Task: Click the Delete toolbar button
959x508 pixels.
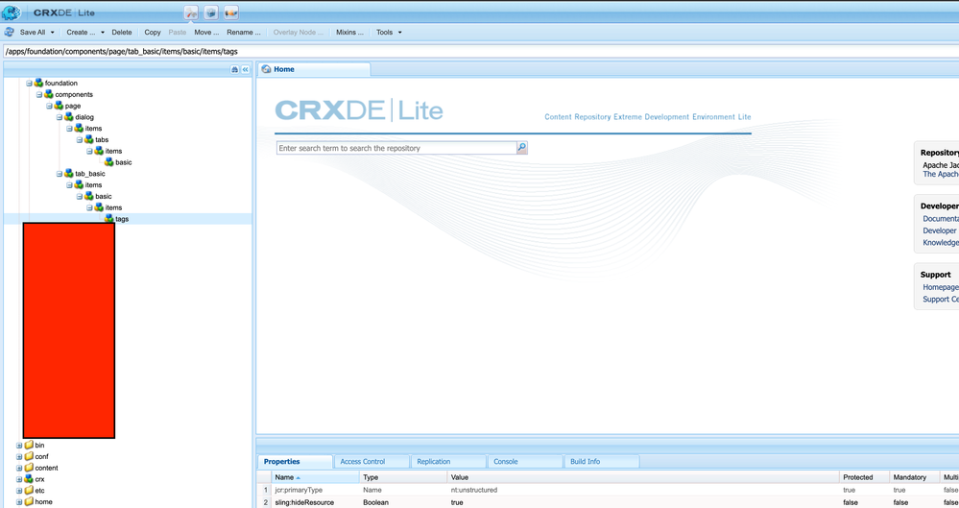Action: click(122, 32)
